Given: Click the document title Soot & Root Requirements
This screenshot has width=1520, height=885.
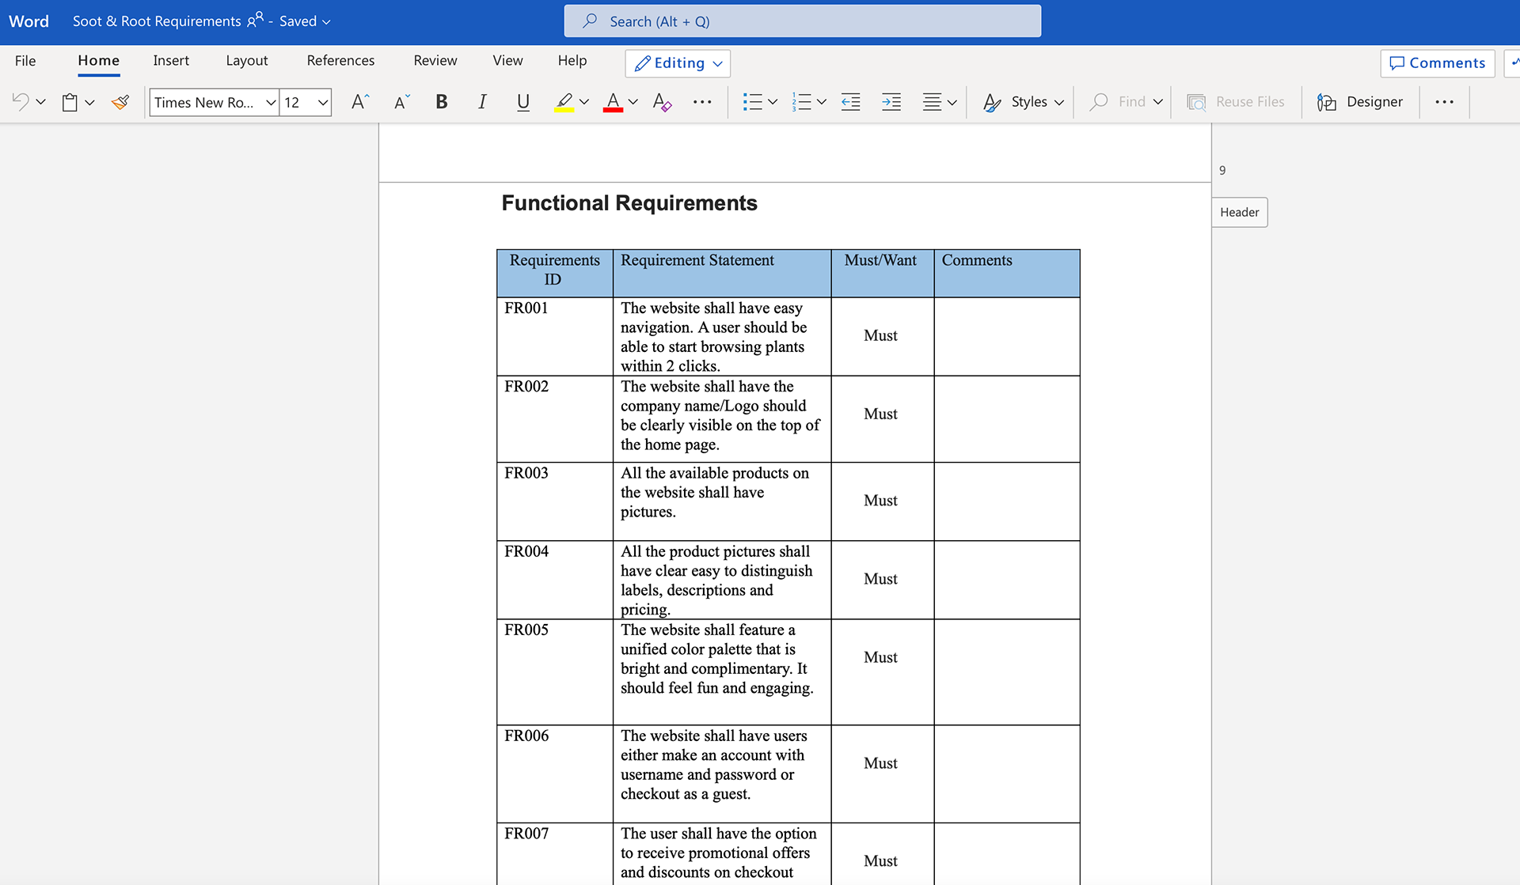Looking at the screenshot, I should (x=157, y=21).
